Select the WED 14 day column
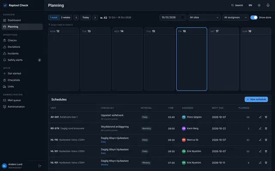This screenshot has height=171, width=275. 128,59
